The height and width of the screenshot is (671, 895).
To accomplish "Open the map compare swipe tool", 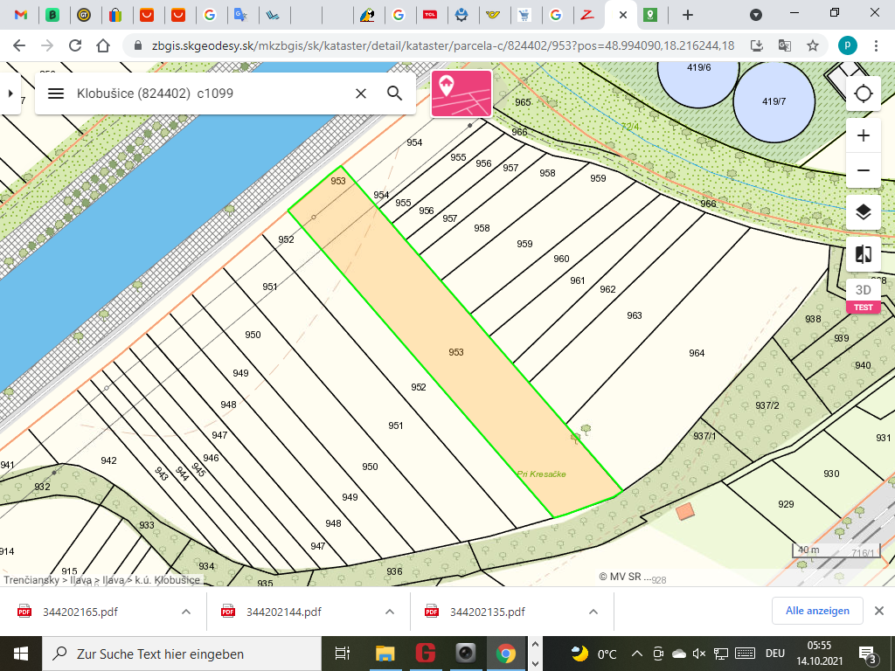I will [864, 254].
